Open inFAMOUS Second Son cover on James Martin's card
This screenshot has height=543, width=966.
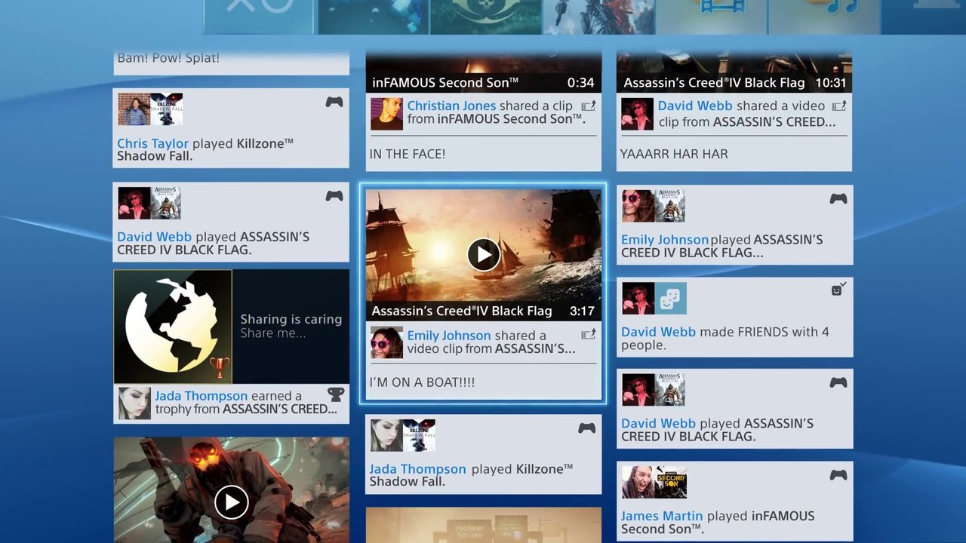click(x=670, y=482)
